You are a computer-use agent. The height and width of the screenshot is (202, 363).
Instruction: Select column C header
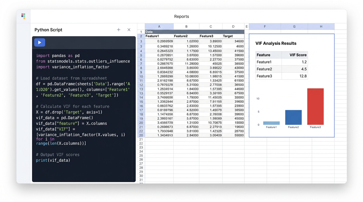tap(211, 26)
